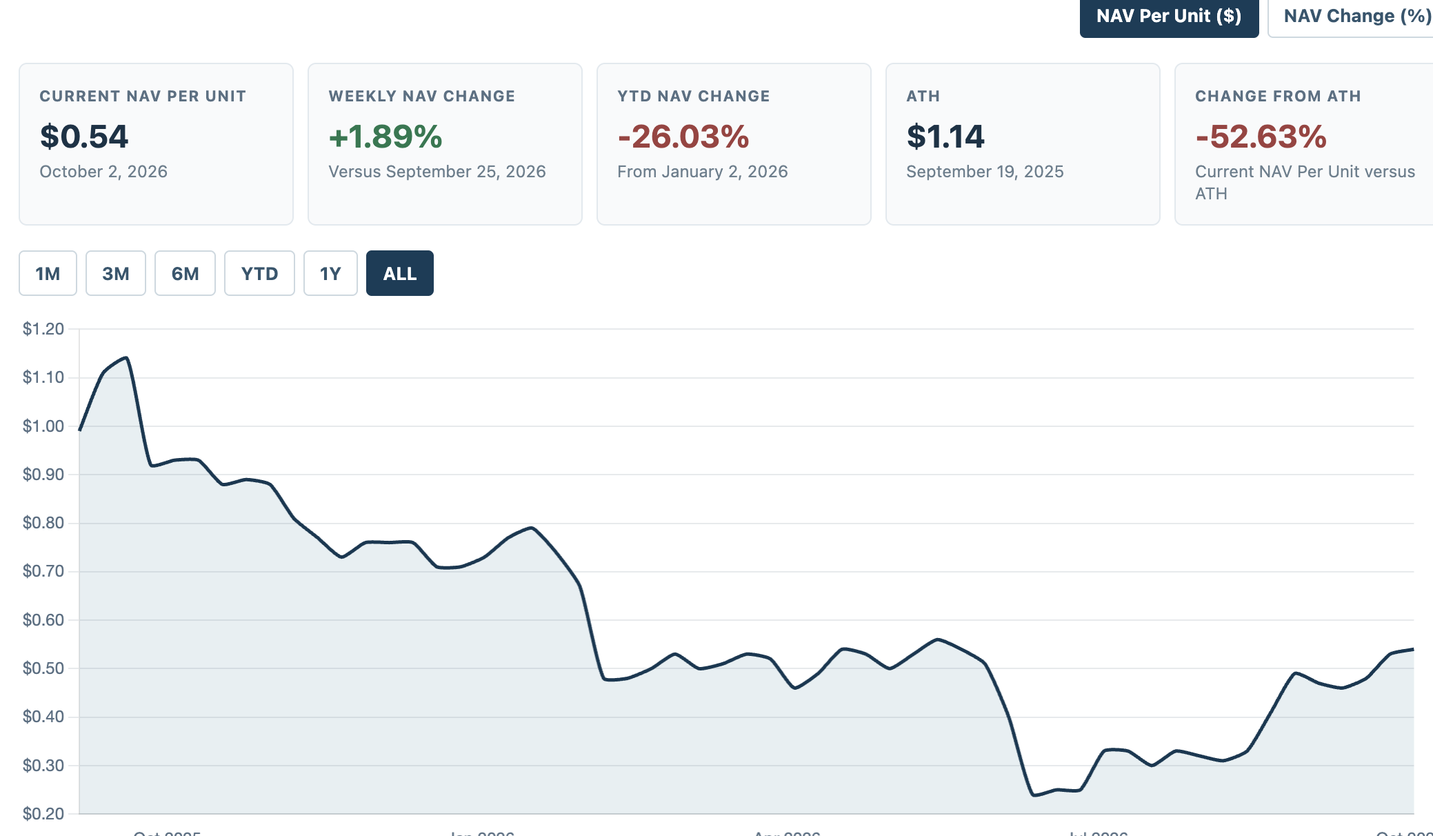This screenshot has width=1433, height=836.
Task: Click 'From January 2, 2026' text
Action: 703,172
